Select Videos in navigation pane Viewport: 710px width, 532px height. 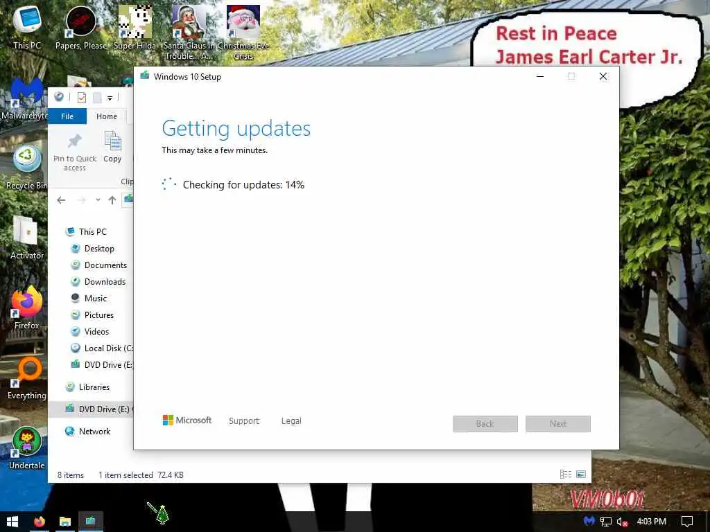pyautogui.click(x=96, y=332)
